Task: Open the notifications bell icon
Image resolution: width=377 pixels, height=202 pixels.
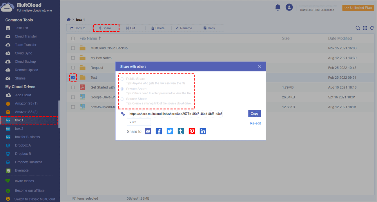Action: tap(278, 8)
